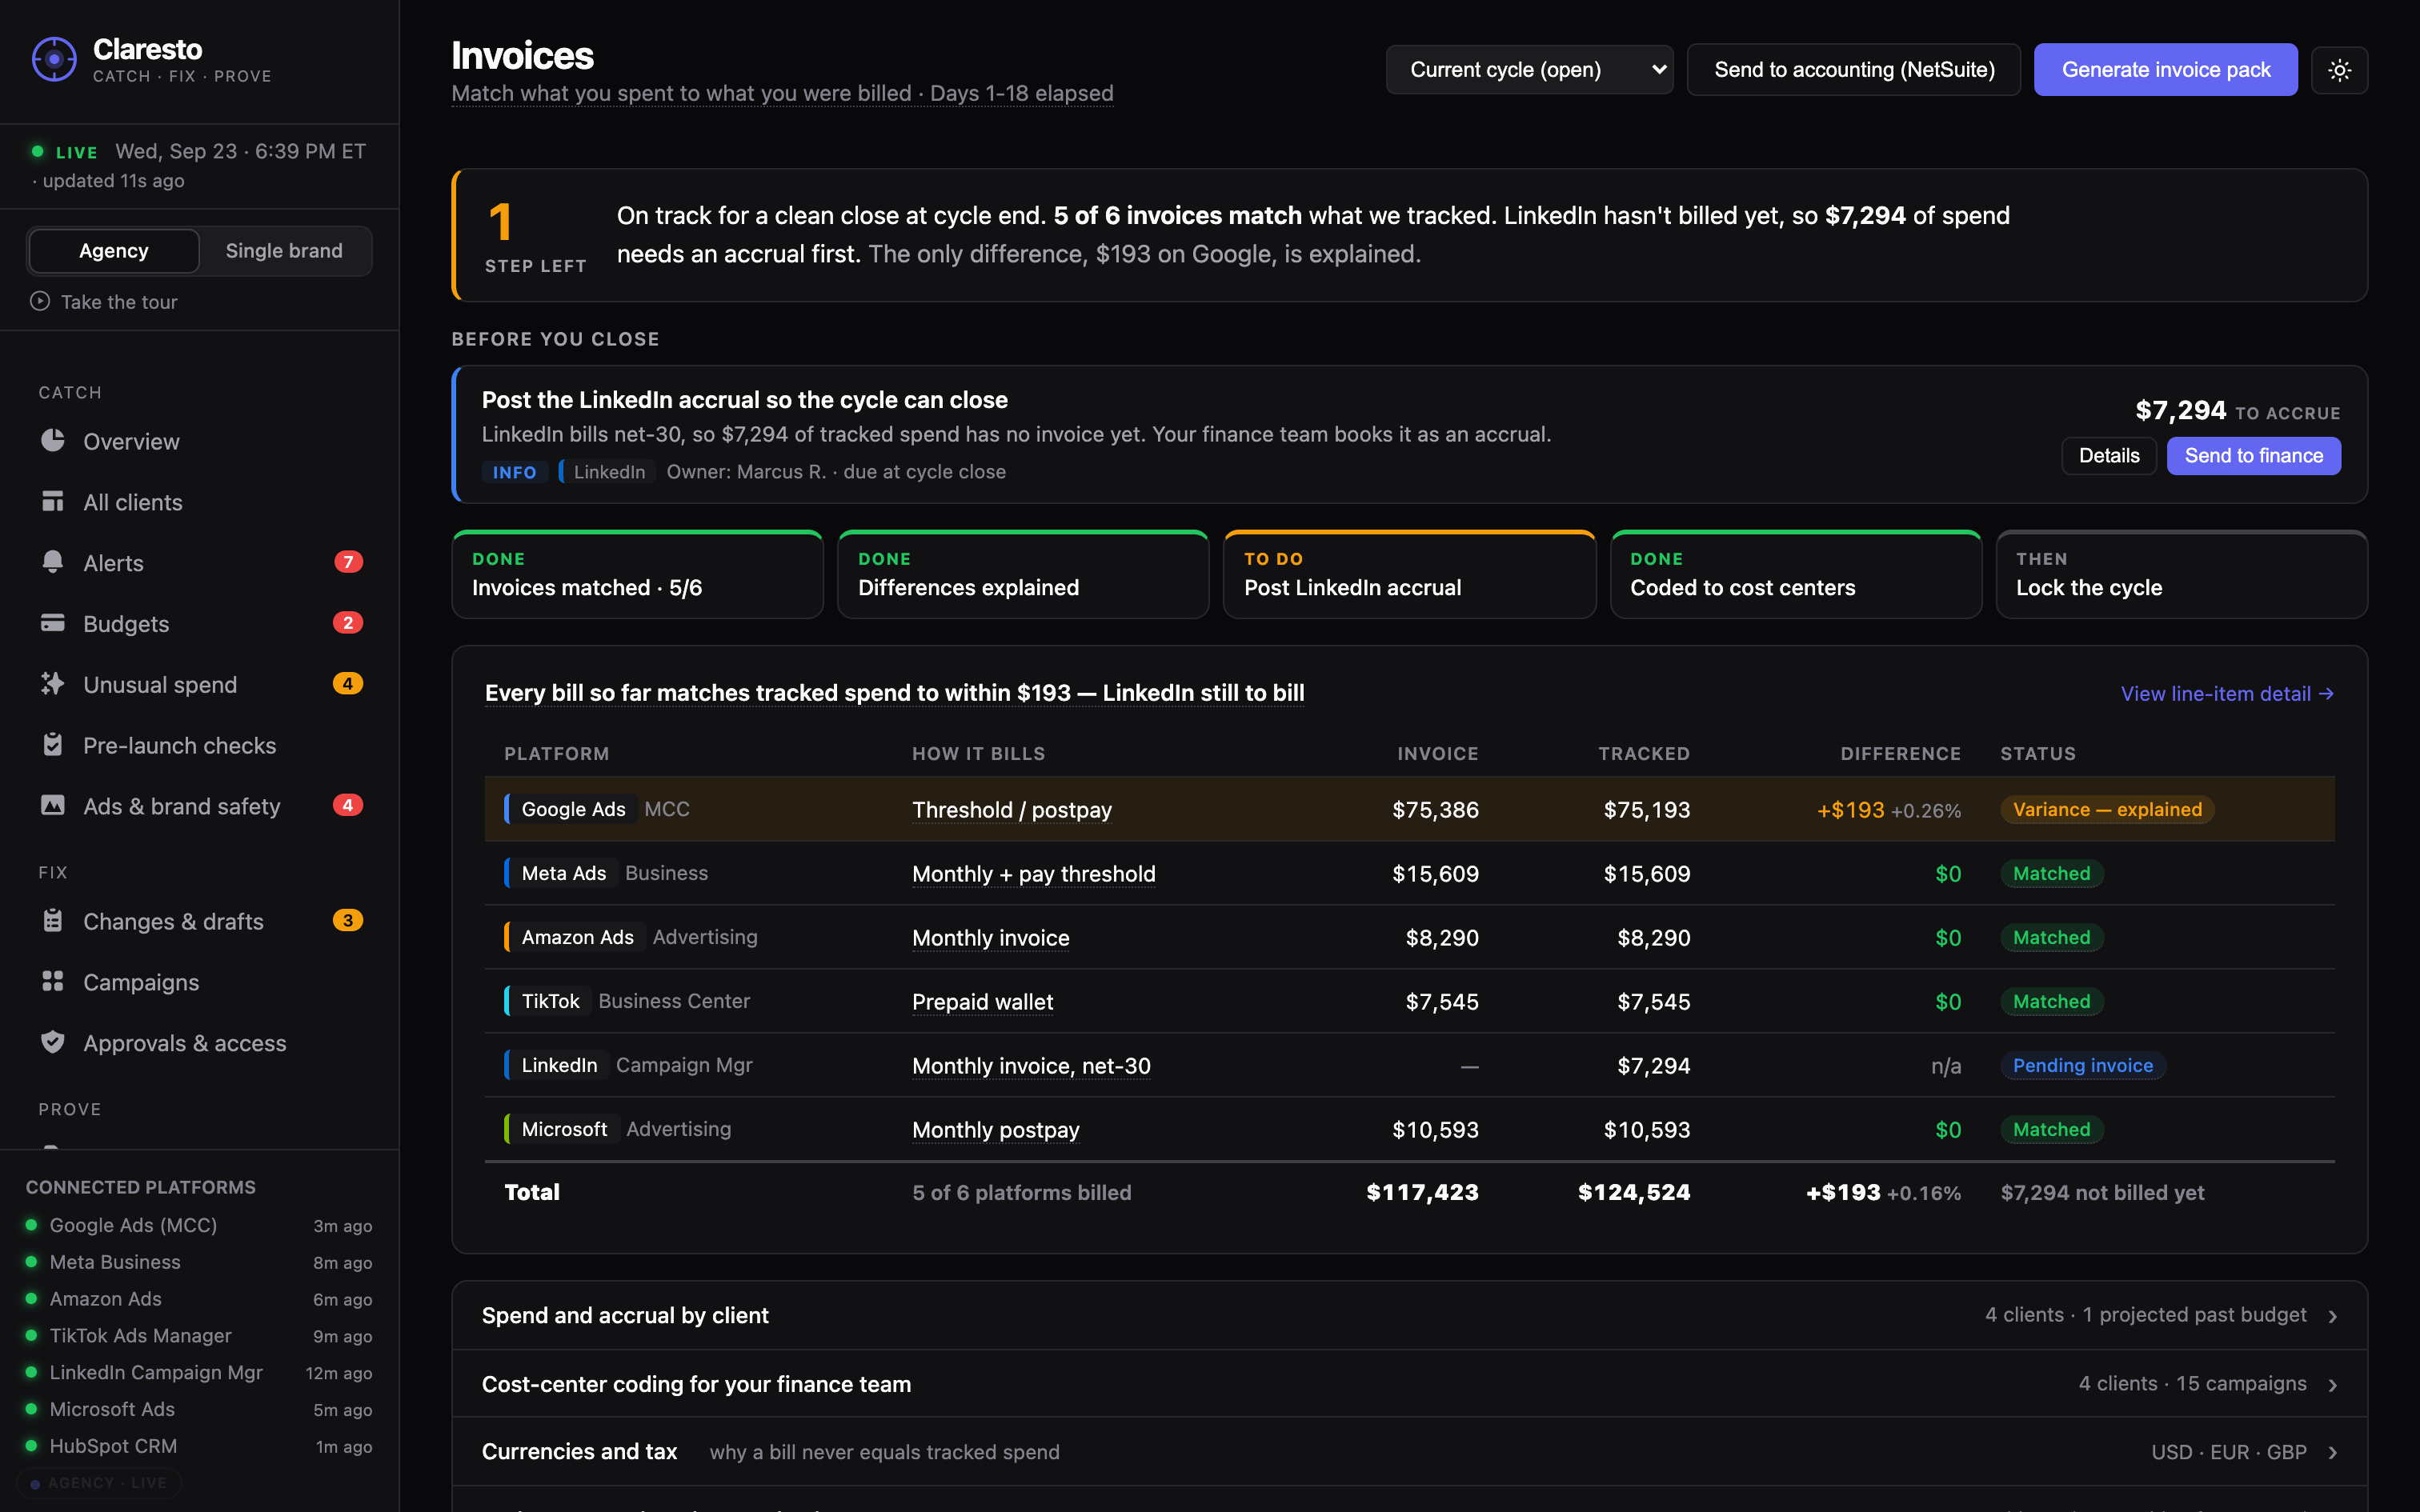The image size is (2420, 1512).
Task: Open the Current cycle dropdown
Action: click(1529, 70)
